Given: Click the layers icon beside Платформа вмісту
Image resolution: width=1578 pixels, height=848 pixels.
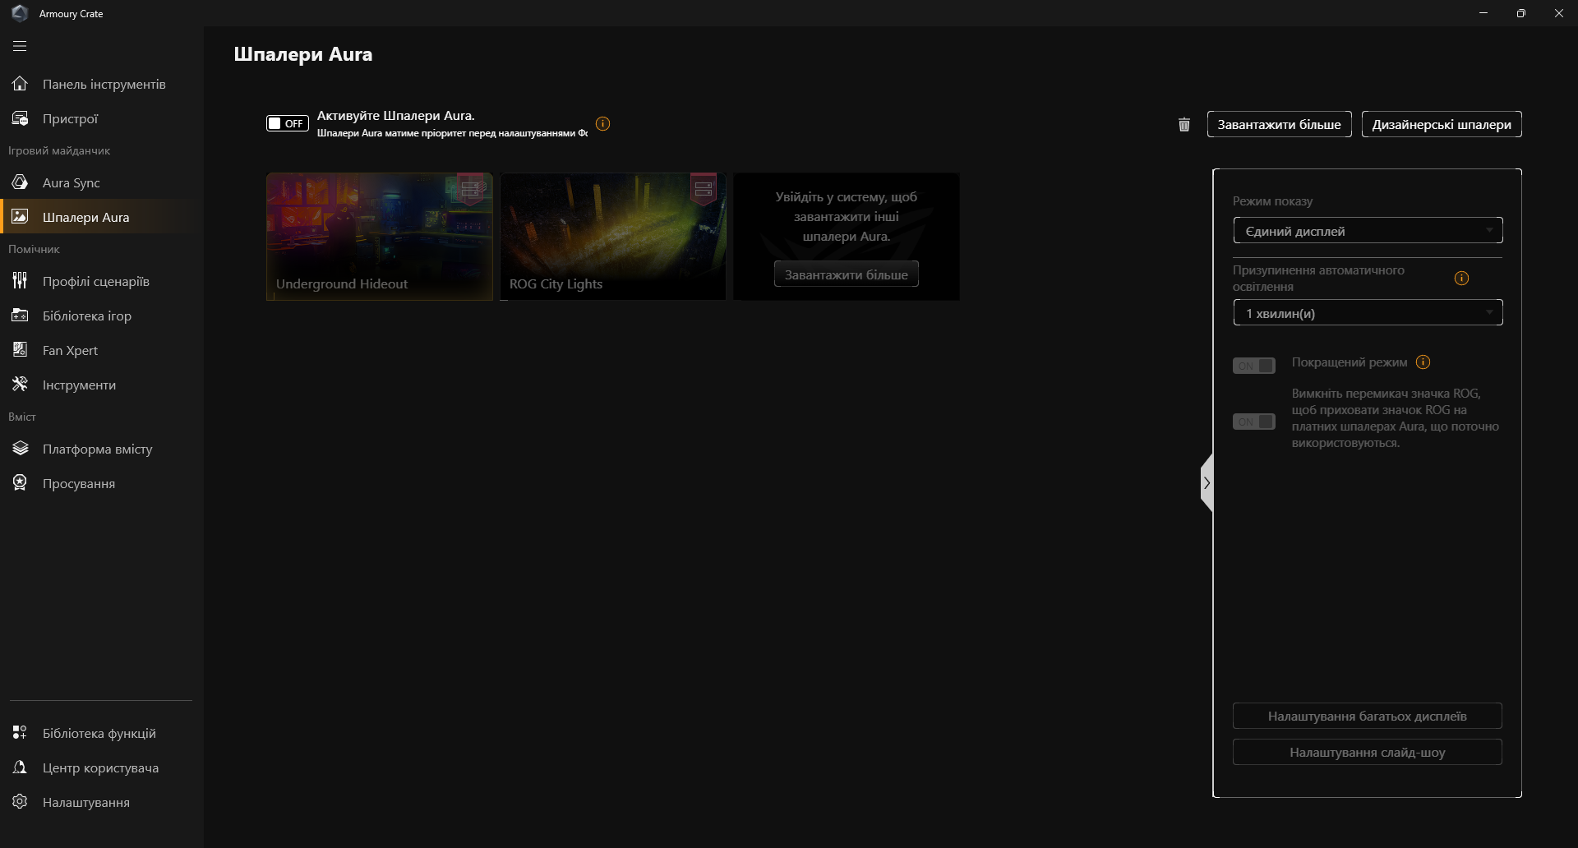Looking at the screenshot, I should click(x=20, y=449).
